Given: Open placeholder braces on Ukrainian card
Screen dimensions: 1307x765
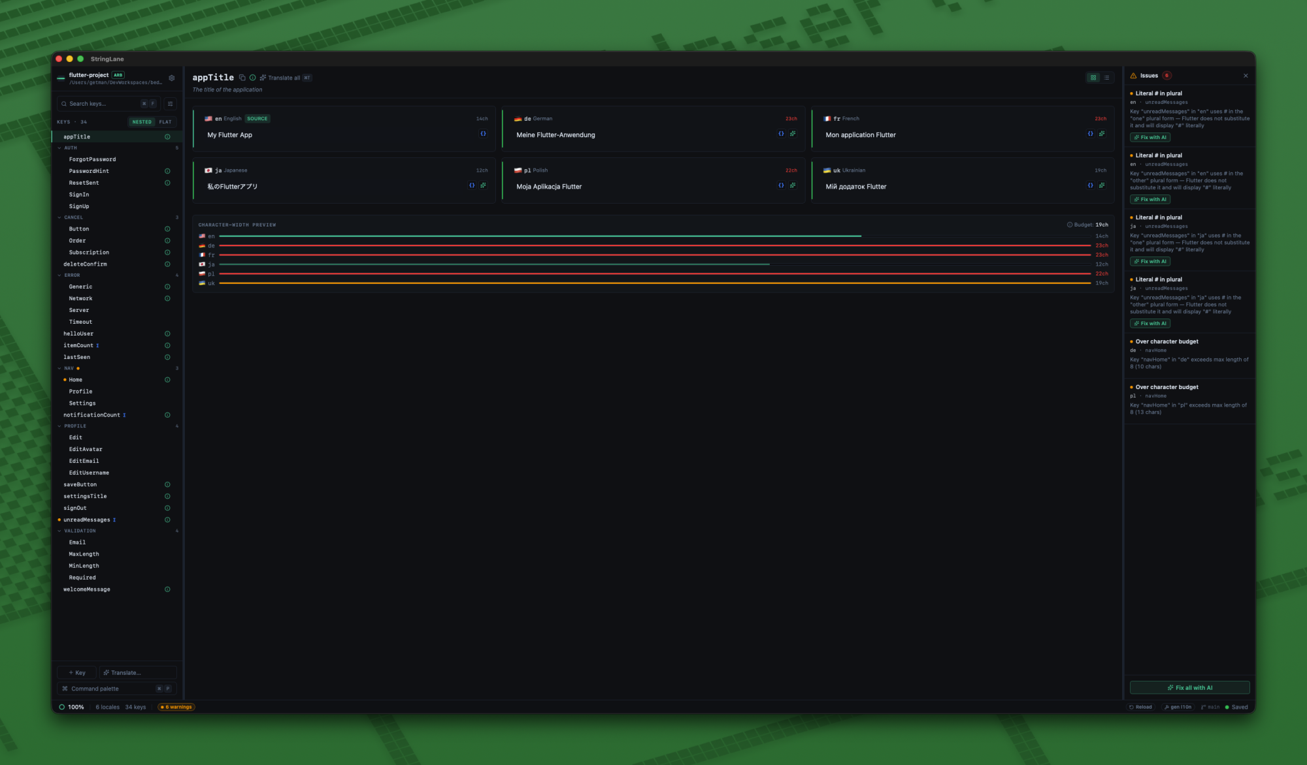Looking at the screenshot, I should (x=1090, y=185).
